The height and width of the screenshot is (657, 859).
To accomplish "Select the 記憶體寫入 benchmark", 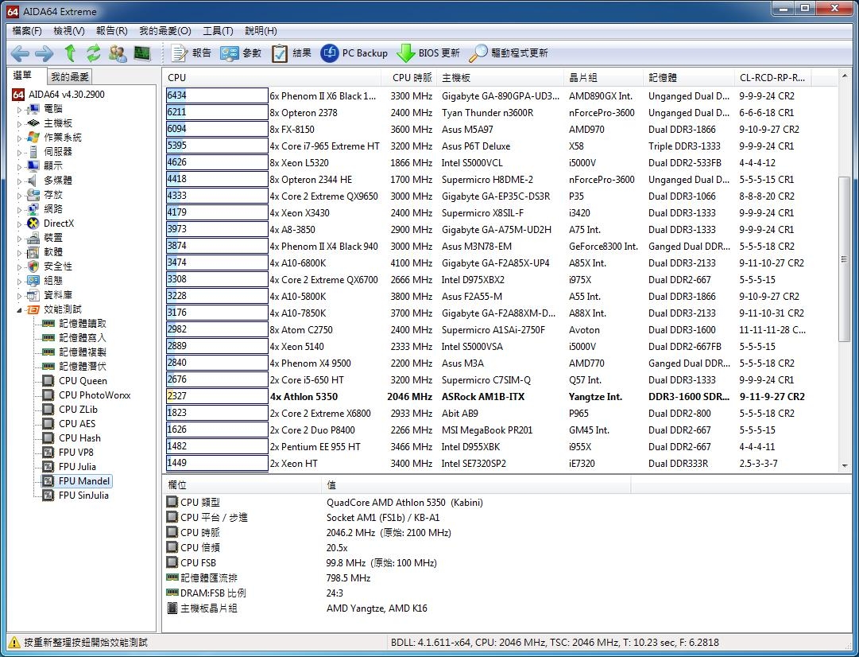I will pyautogui.click(x=82, y=338).
